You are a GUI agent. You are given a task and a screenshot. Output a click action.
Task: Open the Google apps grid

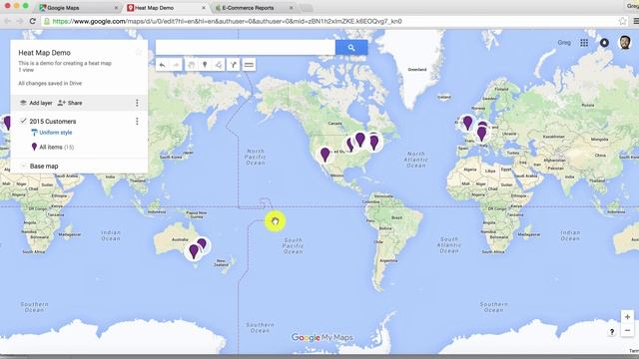584,43
